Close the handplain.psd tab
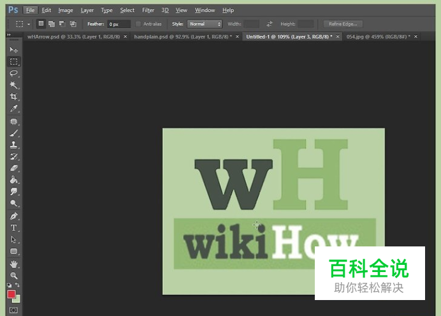This screenshot has width=441, height=316. [x=237, y=36]
